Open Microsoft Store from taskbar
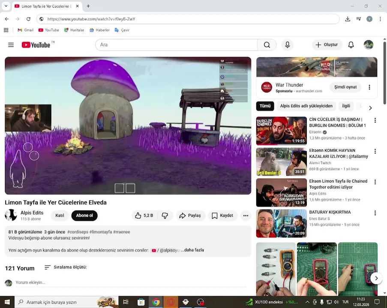 click(141, 302)
